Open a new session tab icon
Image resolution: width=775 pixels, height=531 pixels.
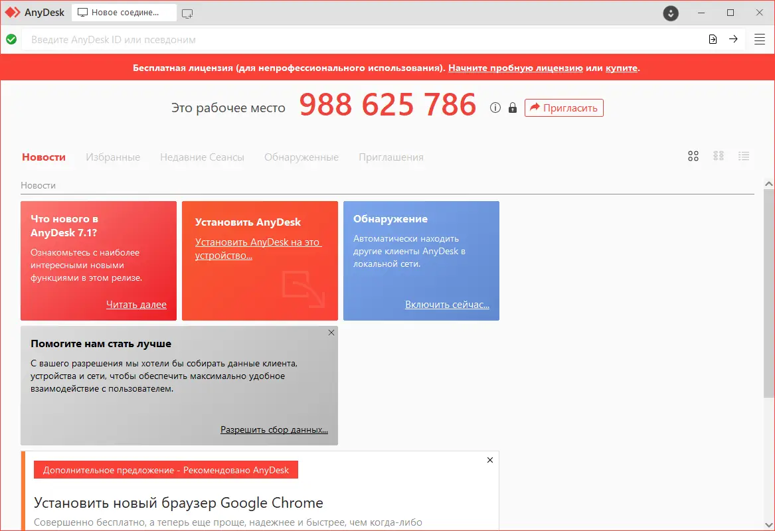click(187, 13)
